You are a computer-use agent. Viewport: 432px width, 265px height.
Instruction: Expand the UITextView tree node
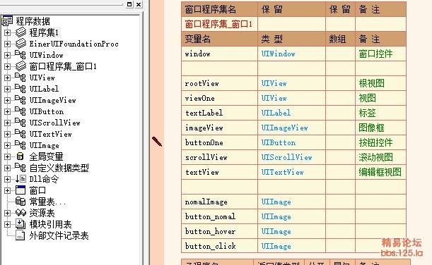8,134
